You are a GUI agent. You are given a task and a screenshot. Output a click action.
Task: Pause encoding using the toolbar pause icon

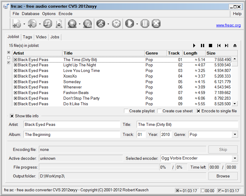[145, 24]
